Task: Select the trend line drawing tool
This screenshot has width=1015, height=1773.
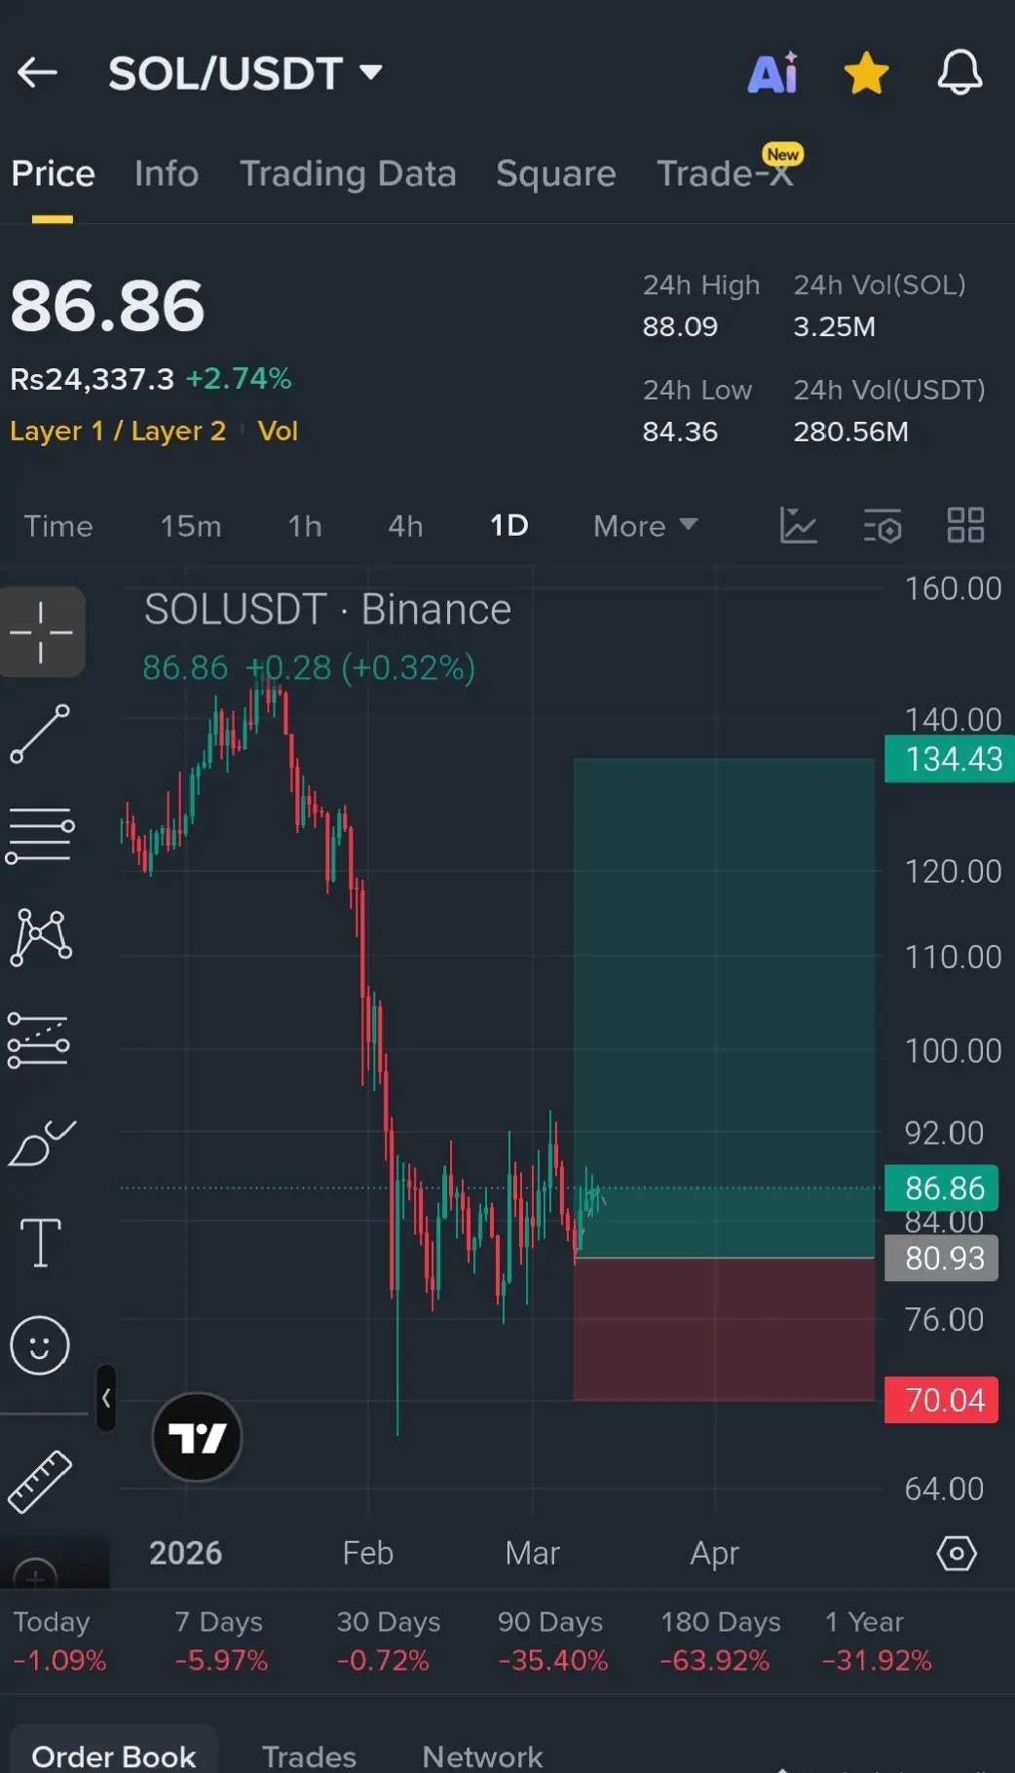Action: click(x=40, y=734)
